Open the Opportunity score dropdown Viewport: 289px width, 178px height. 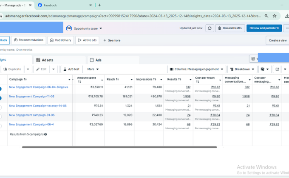(x=84, y=28)
